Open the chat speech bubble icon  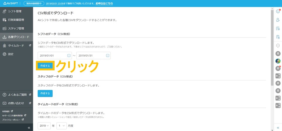tap(278, 46)
